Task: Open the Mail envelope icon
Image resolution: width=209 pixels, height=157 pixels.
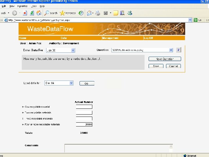Action: tap(89, 13)
